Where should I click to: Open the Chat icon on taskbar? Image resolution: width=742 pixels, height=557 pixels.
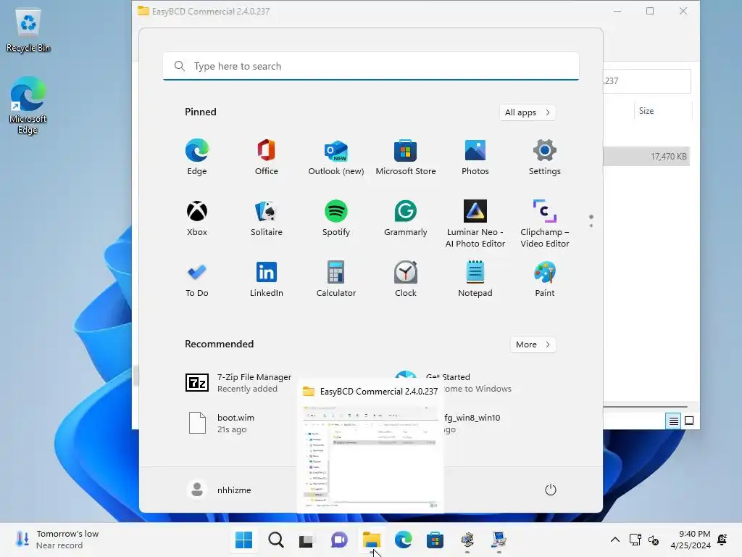pyautogui.click(x=339, y=540)
